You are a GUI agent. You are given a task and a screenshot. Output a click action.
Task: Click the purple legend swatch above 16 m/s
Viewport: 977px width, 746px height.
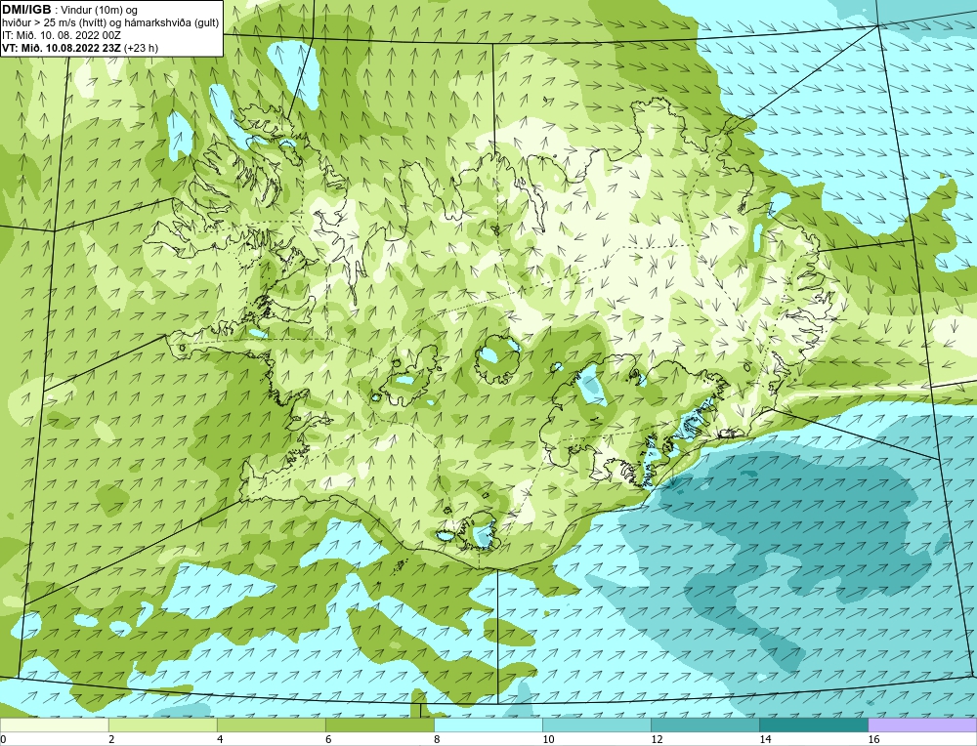pos(922,725)
